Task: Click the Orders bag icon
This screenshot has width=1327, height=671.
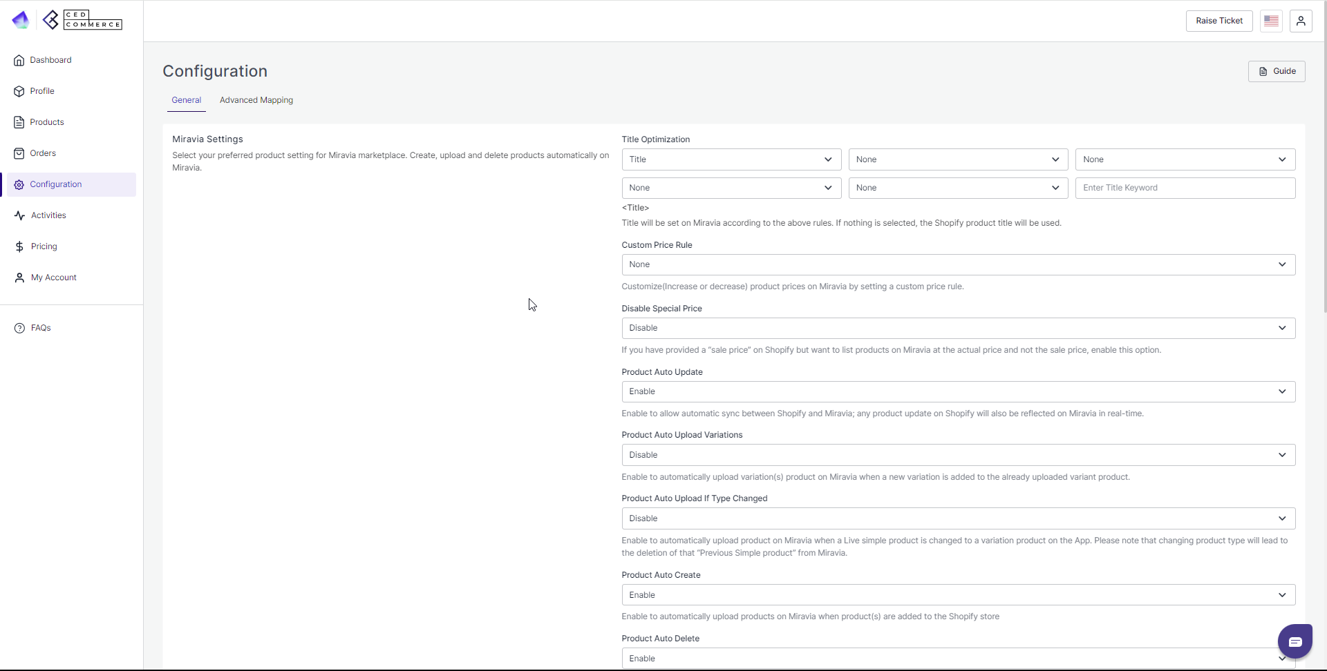Action: [x=19, y=153]
